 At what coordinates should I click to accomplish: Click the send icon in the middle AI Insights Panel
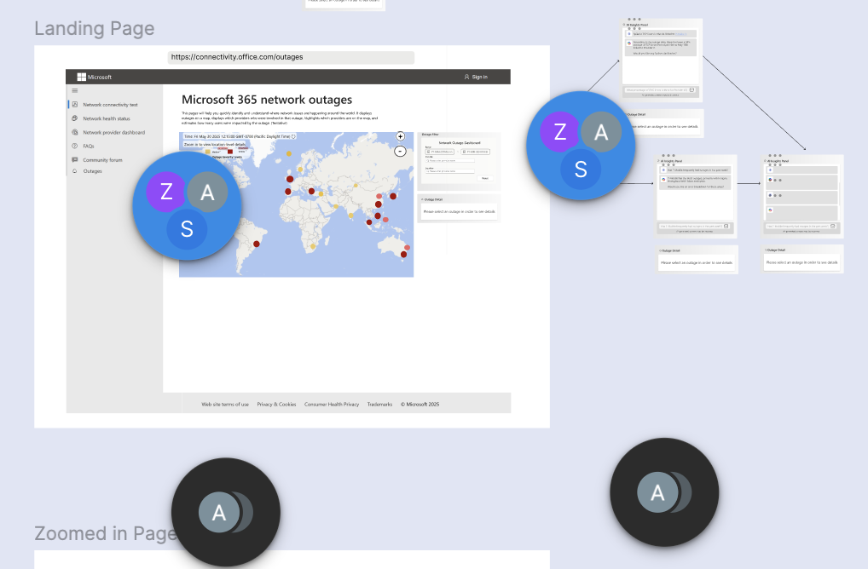[x=726, y=227]
